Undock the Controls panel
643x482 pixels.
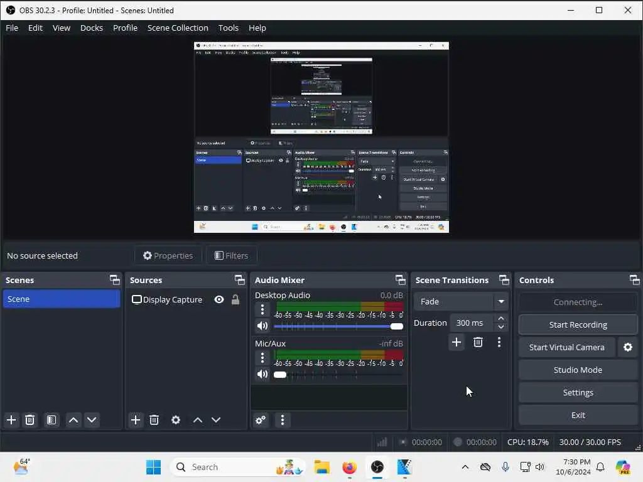pos(635,280)
